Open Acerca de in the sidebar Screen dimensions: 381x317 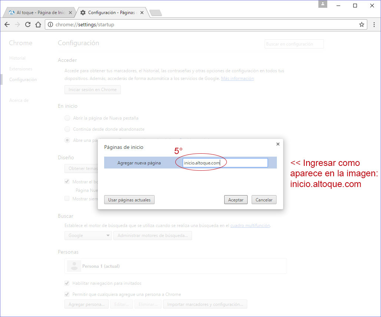(19, 100)
